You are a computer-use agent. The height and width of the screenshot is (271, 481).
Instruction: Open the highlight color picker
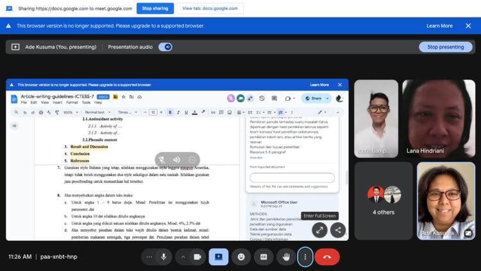click(x=203, y=112)
